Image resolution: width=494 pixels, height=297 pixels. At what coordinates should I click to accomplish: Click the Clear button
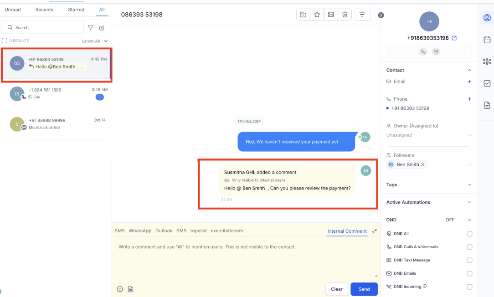click(x=337, y=289)
